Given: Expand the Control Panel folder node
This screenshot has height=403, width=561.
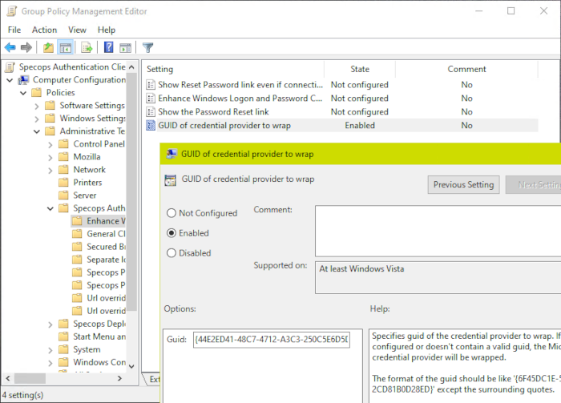Looking at the screenshot, I should (x=50, y=144).
